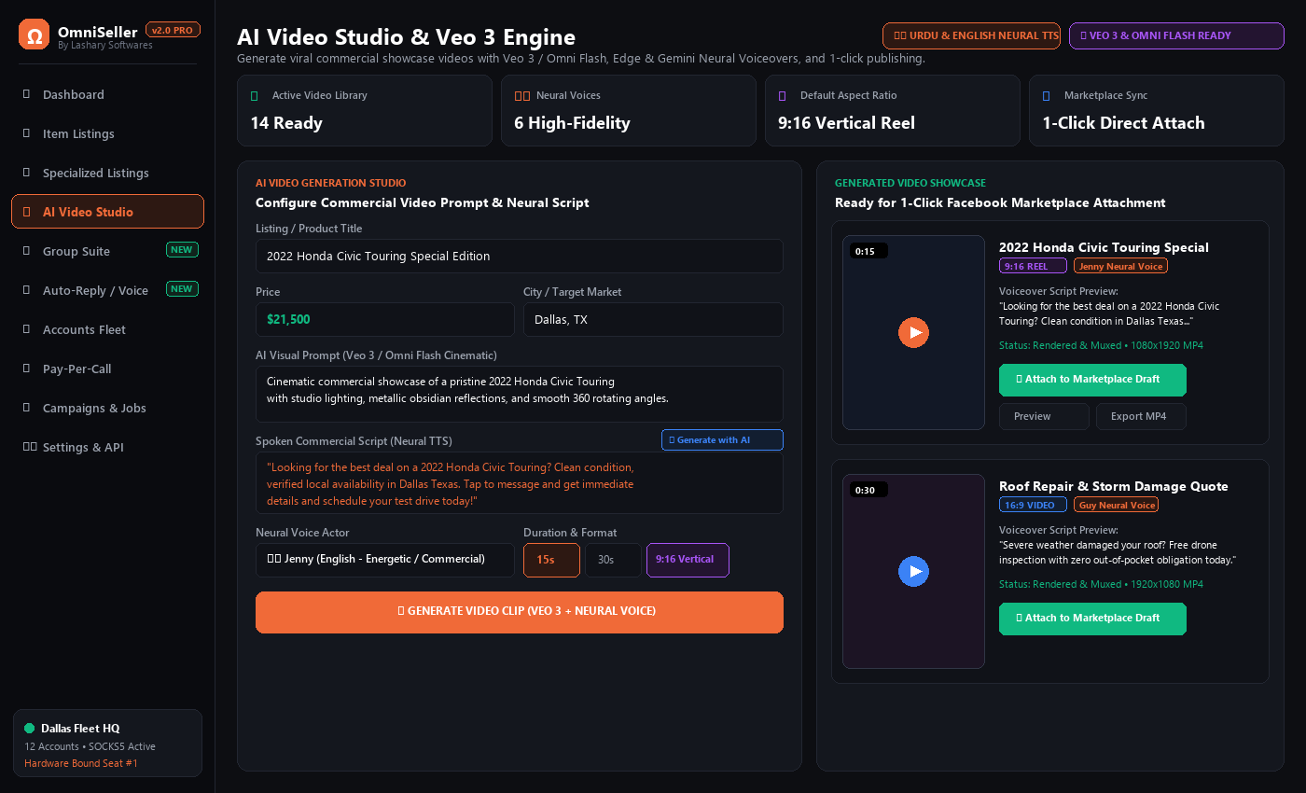1306x793 pixels.
Task: Click Hardware Bound Seat #1 text
Action: coord(81,763)
